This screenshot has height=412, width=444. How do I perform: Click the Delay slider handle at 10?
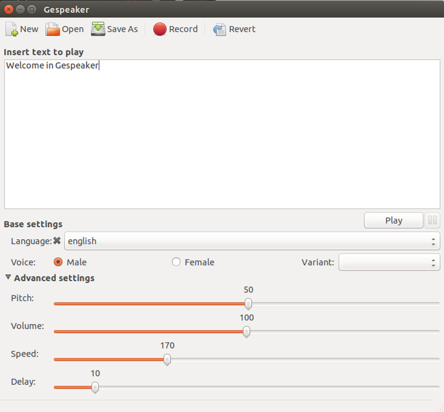95,388
